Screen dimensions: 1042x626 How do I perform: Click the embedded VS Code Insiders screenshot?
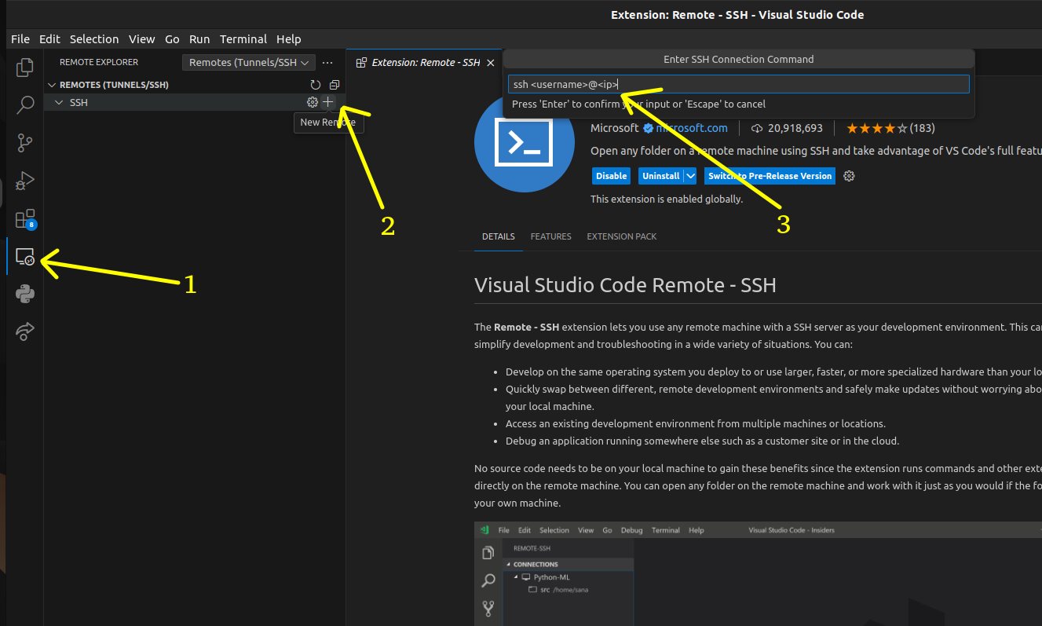click(x=758, y=573)
